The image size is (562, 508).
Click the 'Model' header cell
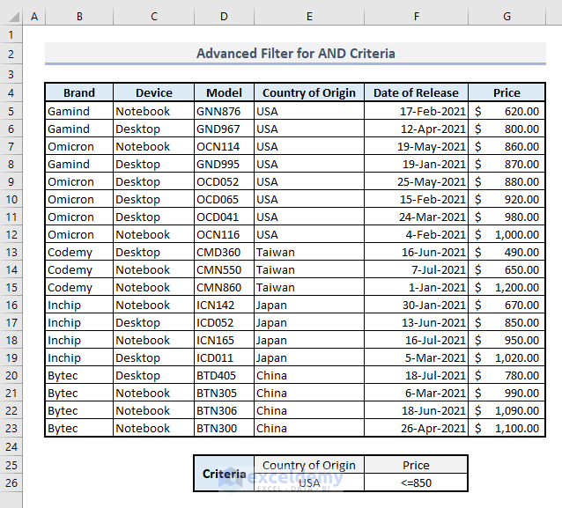[x=224, y=92]
